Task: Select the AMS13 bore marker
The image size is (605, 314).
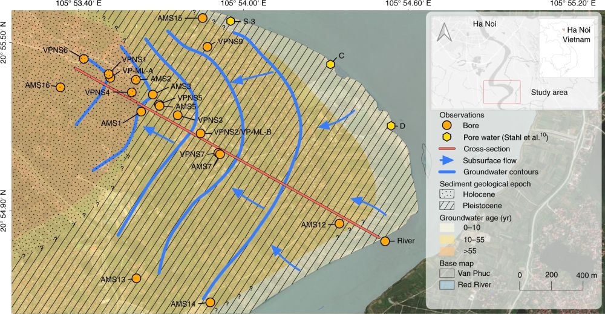Action: point(136,278)
